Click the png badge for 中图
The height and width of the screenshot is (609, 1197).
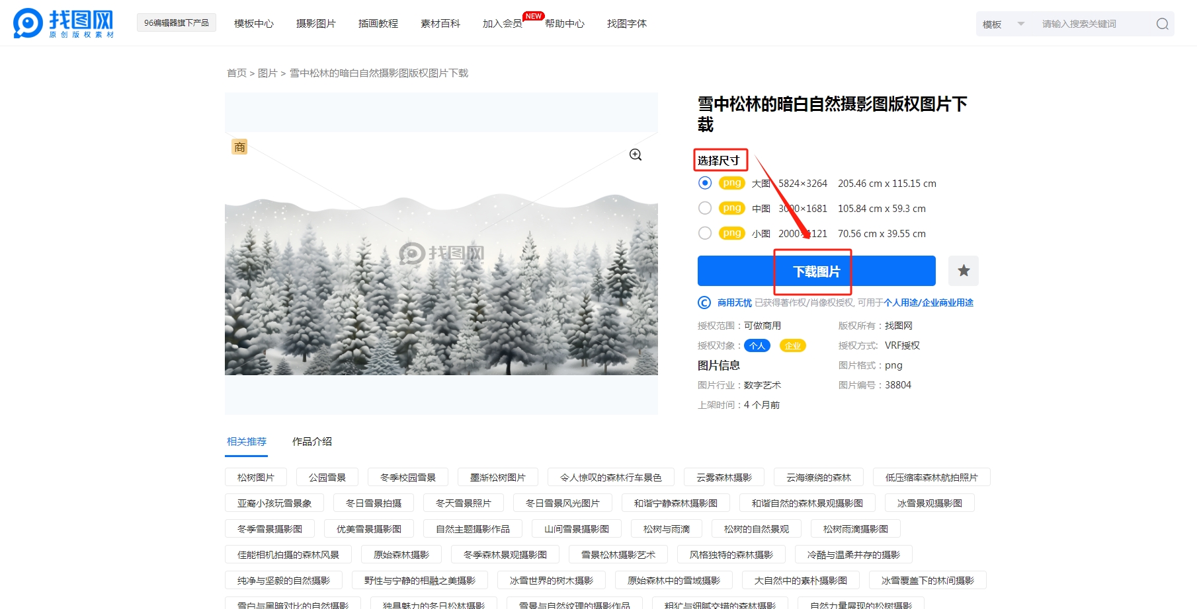[x=732, y=208]
